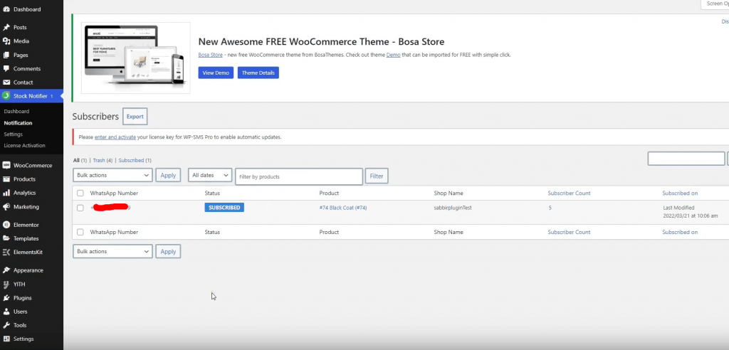Click the Contact envelope icon
The height and width of the screenshot is (350, 729).
pos(6,83)
